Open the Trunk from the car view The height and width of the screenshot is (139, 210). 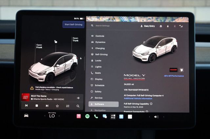(x=75, y=39)
